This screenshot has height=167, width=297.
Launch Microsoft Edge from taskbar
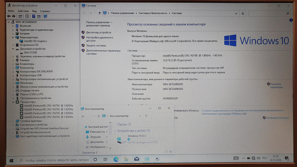pos(116,159)
